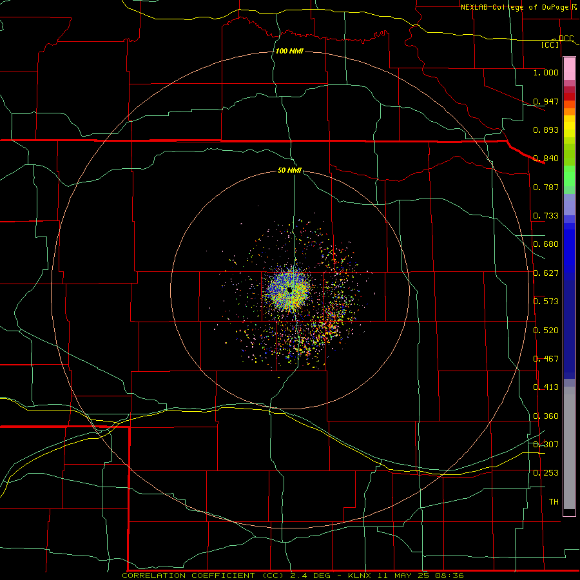
Task: Select the 0.840 scale value
Action: (546, 159)
